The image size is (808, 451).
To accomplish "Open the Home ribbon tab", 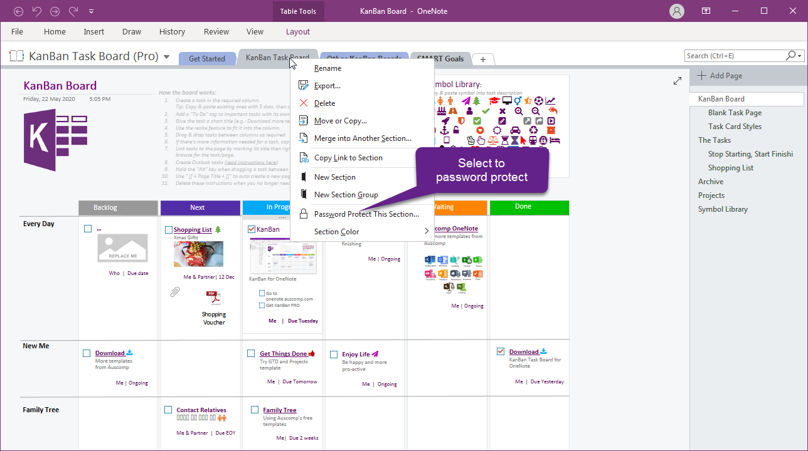I will [55, 31].
